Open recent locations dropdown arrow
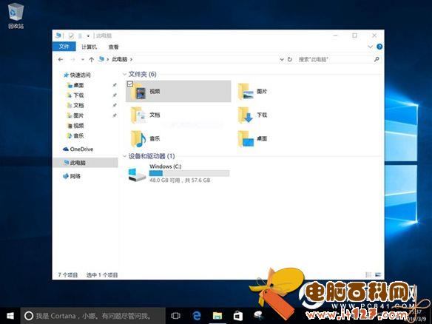This screenshot has width=432, height=324. 82,59
